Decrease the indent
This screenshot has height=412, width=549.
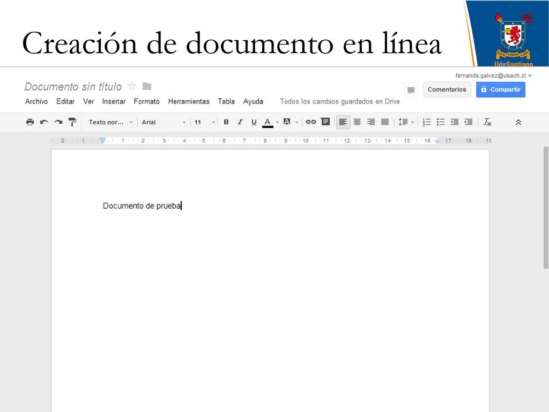tap(455, 122)
